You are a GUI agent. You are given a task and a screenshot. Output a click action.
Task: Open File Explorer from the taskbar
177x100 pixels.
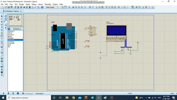(x=67, y=97)
